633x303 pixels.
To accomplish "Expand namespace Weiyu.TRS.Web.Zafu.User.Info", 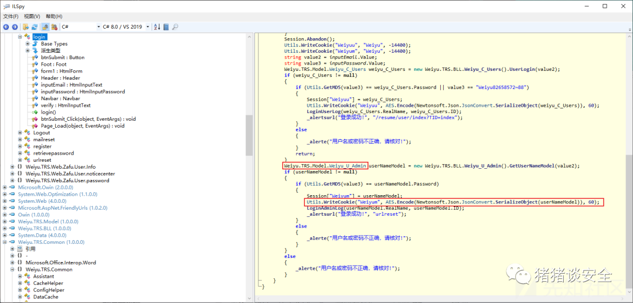I will (x=12, y=167).
